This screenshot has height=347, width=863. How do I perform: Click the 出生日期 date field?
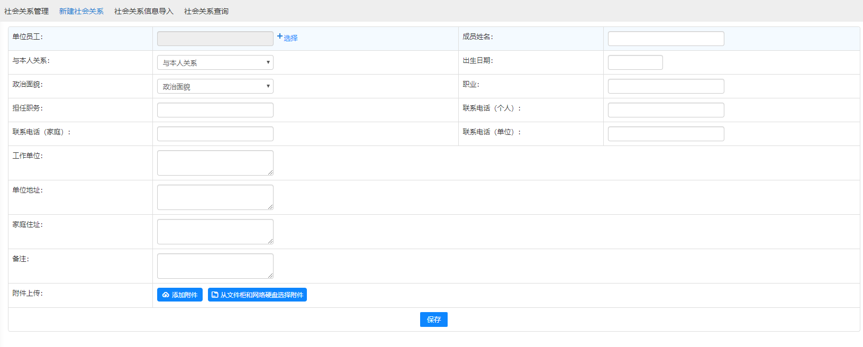coord(635,62)
